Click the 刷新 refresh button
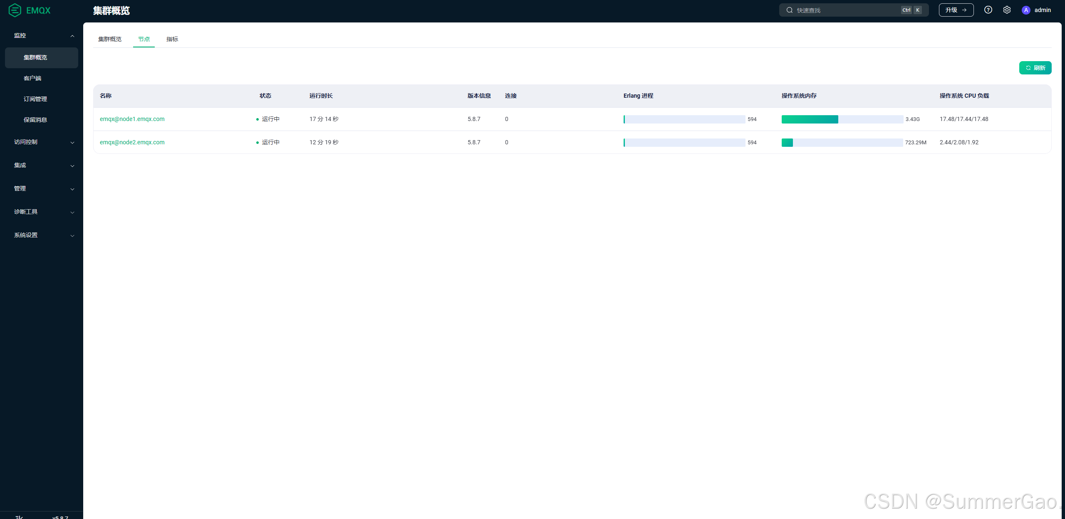The width and height of the screenshot is (1065, 519). click(x=1035, y=68)
